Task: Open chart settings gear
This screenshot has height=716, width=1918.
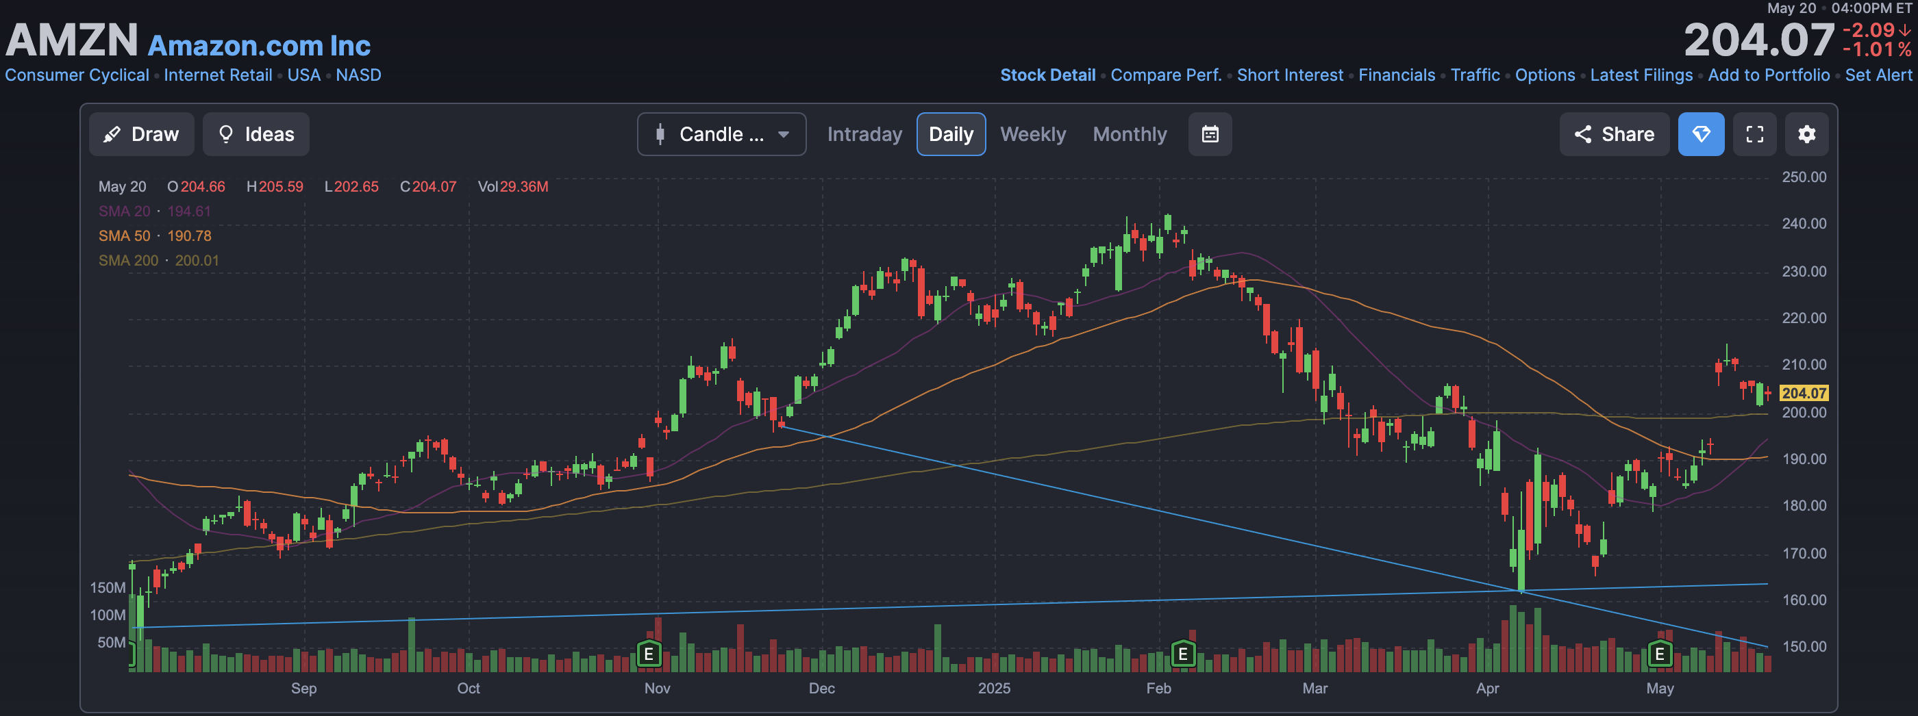Action: click(1807, 134)
